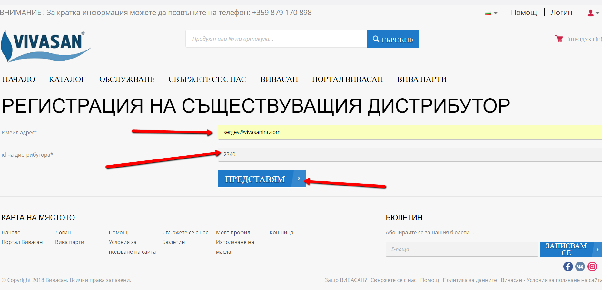
Task: Open the VK social icon
Action: (580, 267)
